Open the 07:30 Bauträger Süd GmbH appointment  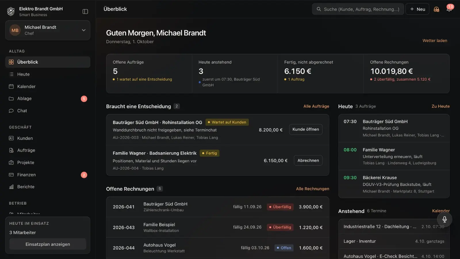point(394,128)
